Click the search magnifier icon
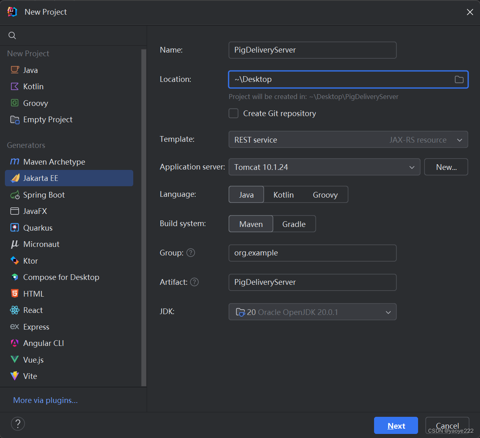480x438 pixels. coord(12,35)
